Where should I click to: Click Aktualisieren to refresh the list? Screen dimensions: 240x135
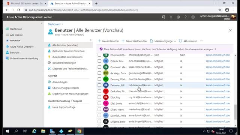(188, 41)
